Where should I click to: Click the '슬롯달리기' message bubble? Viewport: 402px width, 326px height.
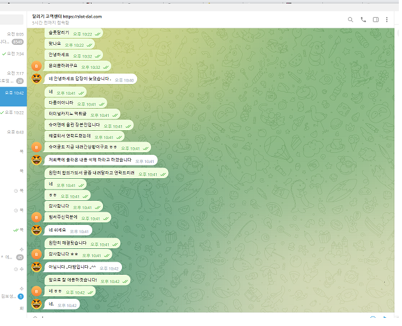(x=74, y=33)
